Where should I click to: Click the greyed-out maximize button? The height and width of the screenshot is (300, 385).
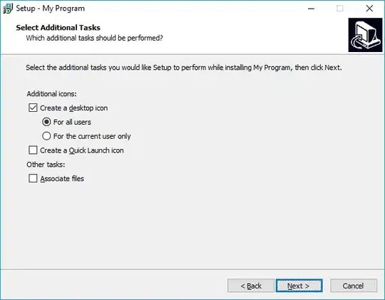[340, 9]
